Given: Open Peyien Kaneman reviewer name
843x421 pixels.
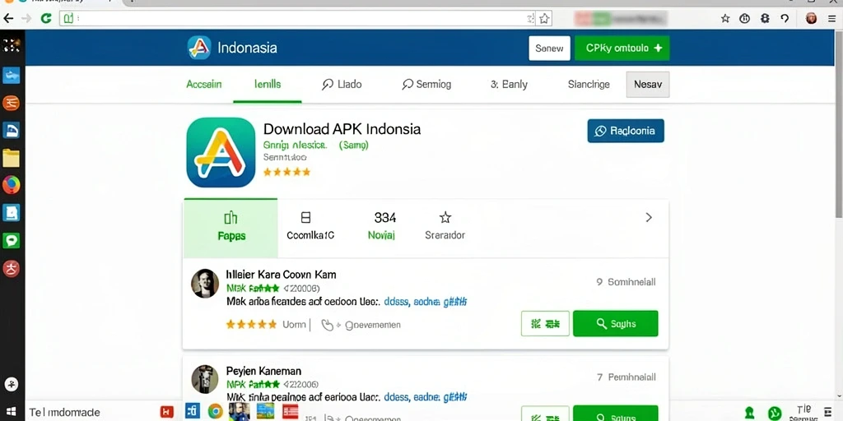Looking at the screenshot, I should coord(263,371).
